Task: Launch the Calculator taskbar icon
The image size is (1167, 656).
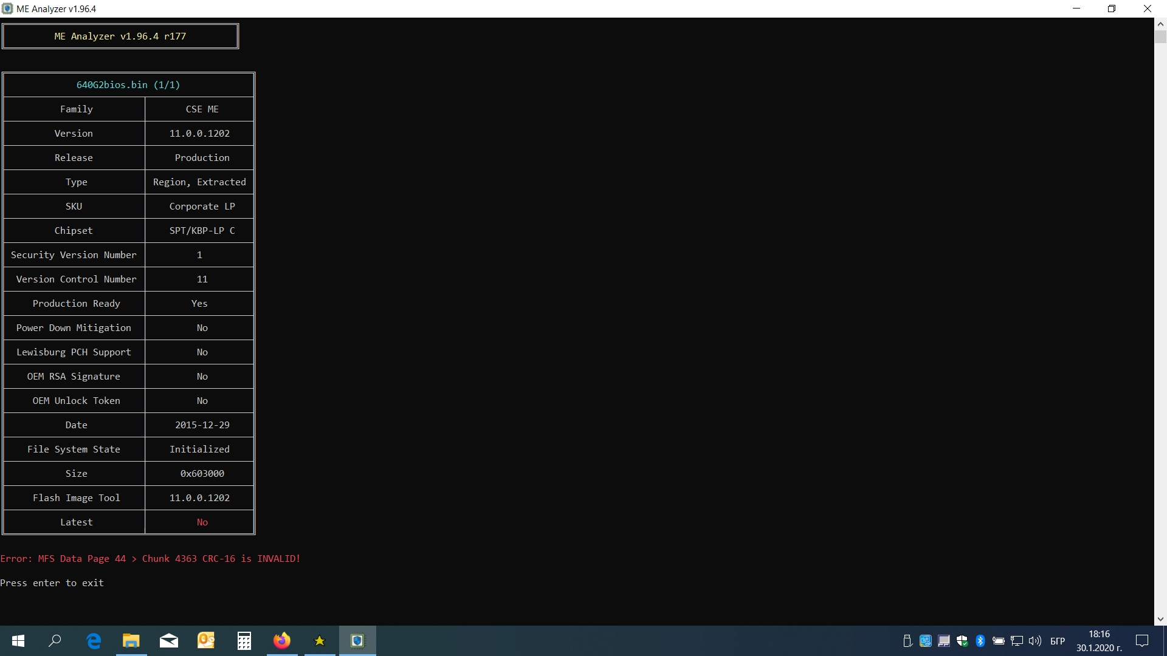Action: point(244,641)
